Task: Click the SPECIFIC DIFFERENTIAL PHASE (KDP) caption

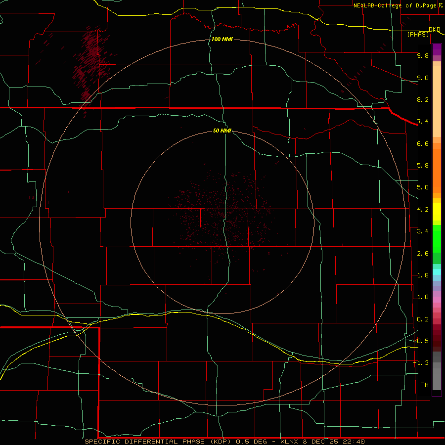Action: [x=159, y=442]
